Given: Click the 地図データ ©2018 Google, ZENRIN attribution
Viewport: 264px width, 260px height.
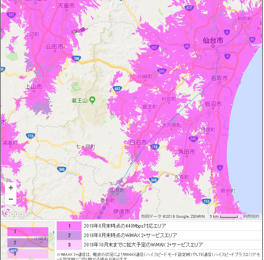Looking at the screenshot, I should 173,216.
